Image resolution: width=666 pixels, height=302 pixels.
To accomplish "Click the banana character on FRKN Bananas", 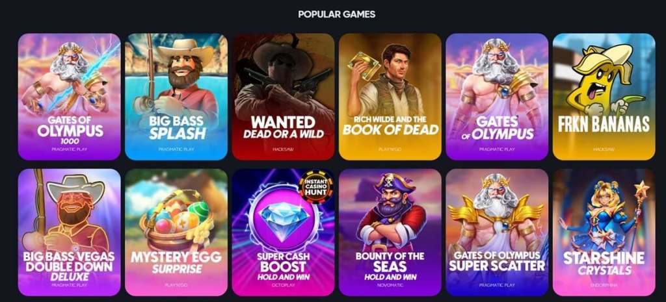I will point(603,81).
